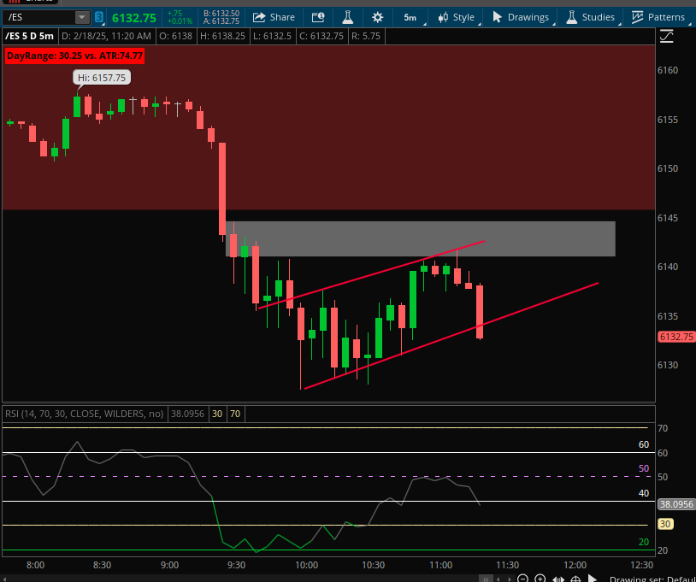Click the 9:30 time axis label
The width and height of the screenshot is (696, 582).
(x=236, y=565)
